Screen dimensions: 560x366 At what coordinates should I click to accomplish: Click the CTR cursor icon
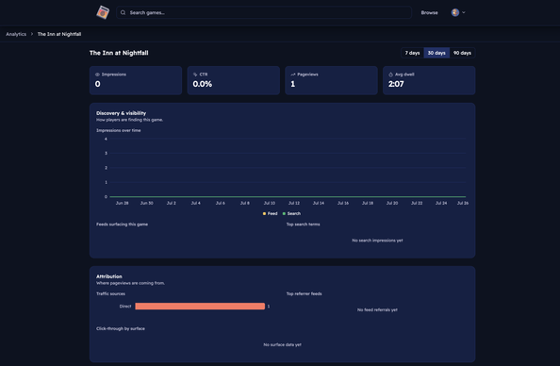195,75
